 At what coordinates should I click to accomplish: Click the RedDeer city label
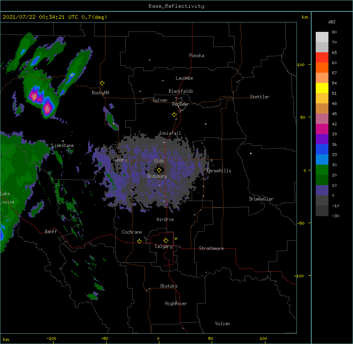coord(180,104)
